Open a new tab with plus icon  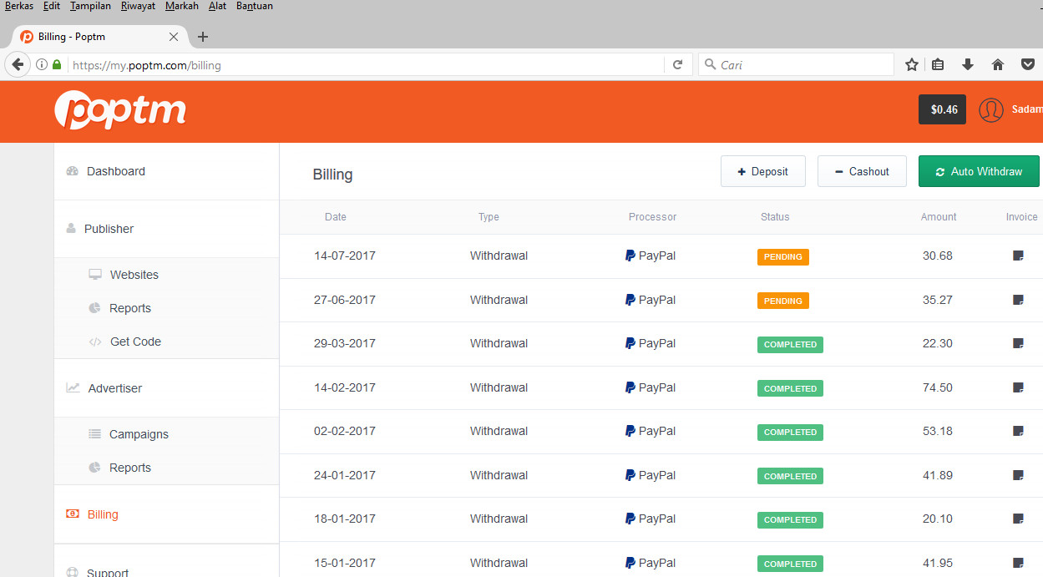point(203,37)
